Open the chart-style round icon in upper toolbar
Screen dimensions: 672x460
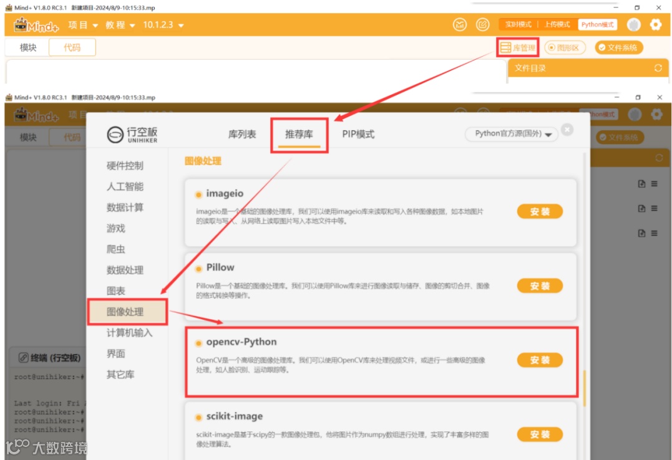[460, 25]
